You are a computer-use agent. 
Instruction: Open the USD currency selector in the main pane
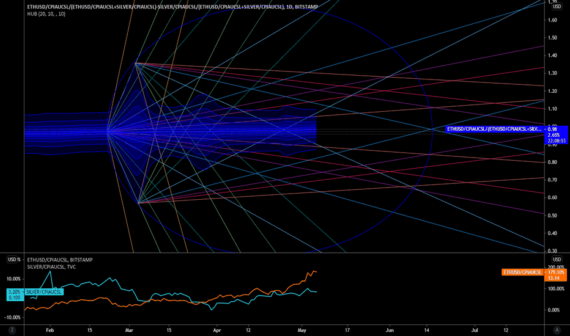(557, 7)
